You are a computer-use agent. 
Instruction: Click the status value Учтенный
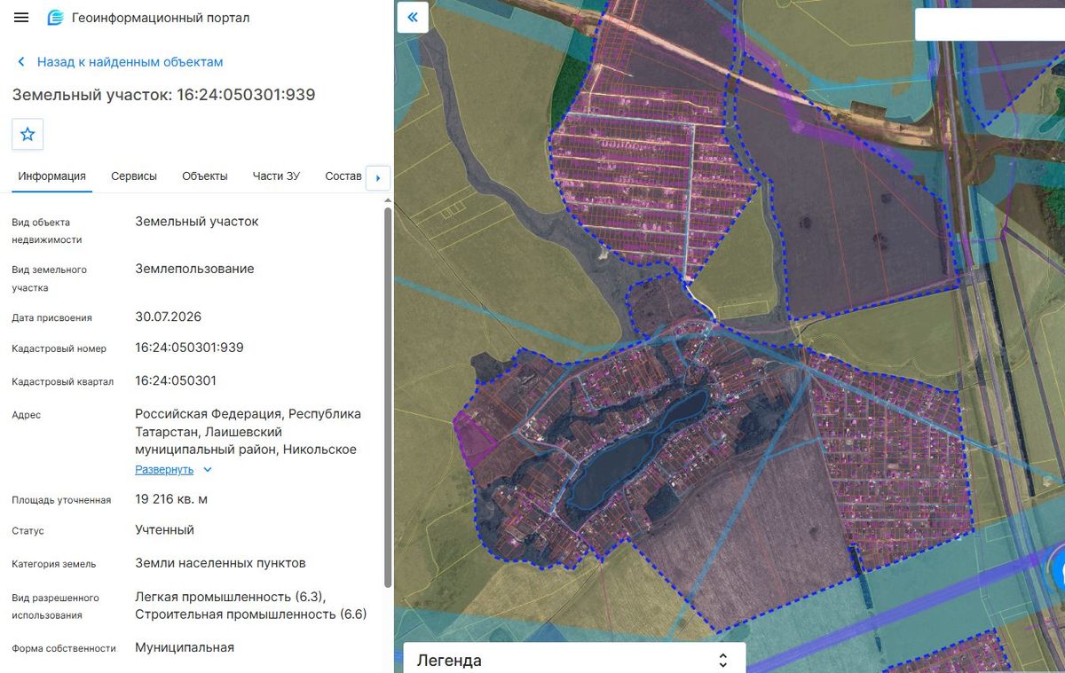pyautogui.click(x=164, y=529)
